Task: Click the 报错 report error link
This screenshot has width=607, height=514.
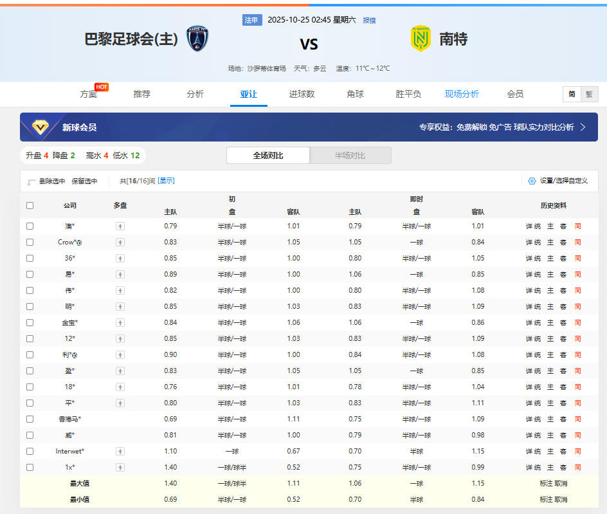Action: tap(369, 20)
